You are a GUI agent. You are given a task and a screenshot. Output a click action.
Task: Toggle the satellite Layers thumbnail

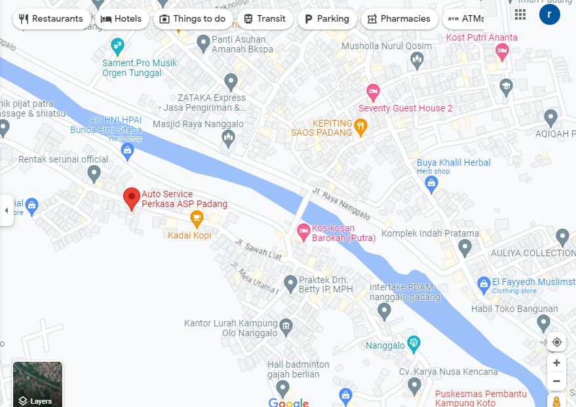(37, 384)
